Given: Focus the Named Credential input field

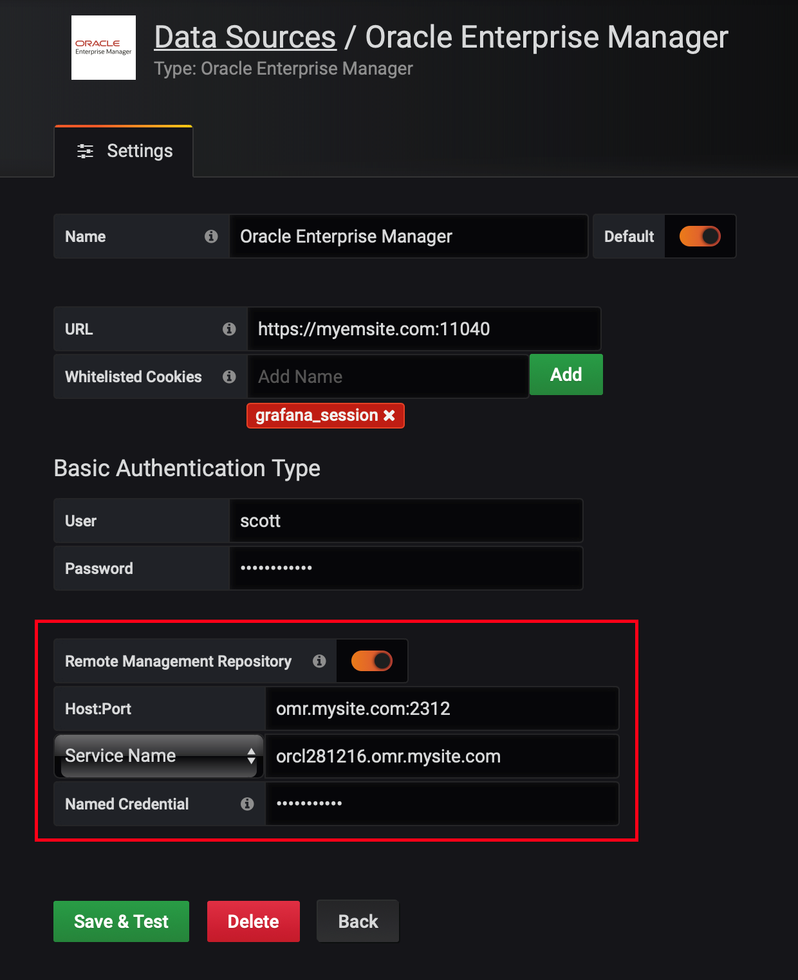Looking at the screenshot, I should [x=442, y=804].
